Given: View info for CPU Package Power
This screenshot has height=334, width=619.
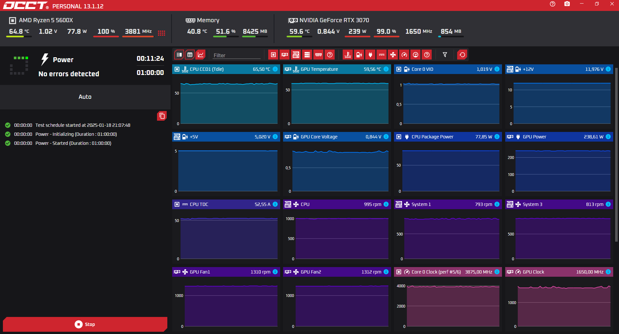Looking at the screenshot, I should pos(497,137).
